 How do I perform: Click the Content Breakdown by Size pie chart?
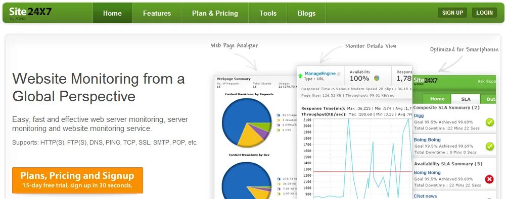coord(247,180)
